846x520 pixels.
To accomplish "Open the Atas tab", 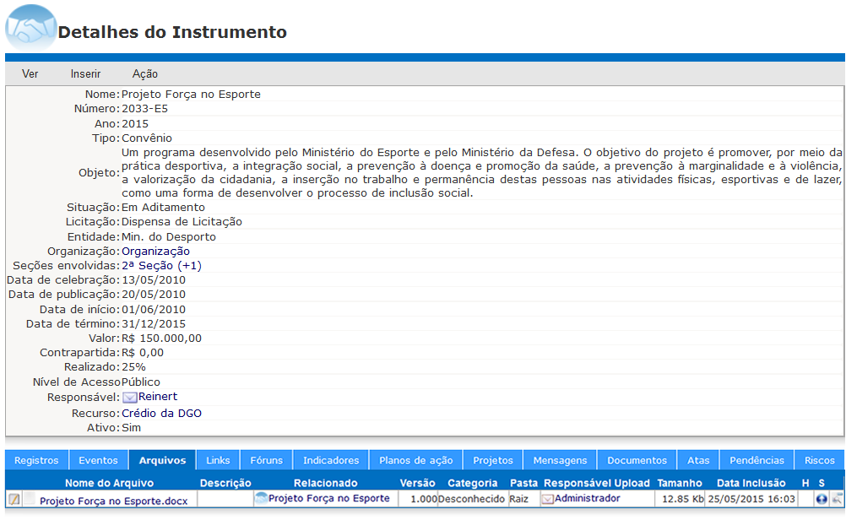I will (x=698, y=460).
